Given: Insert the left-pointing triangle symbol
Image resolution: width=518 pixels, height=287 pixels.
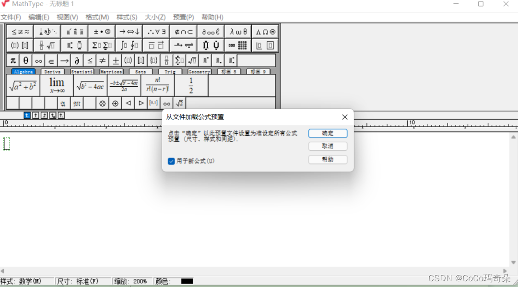Looking at the screenshot, I should tap(128, 103).
